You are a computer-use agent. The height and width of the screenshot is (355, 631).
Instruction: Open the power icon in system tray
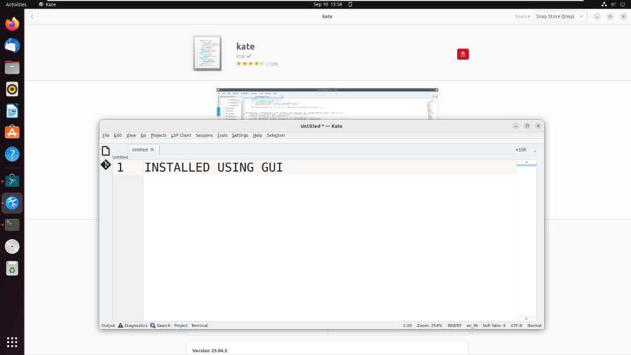pyautogui.click(x=623, y=4)
